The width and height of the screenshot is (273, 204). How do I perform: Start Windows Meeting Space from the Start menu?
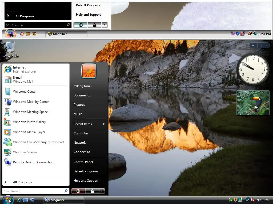36,112
